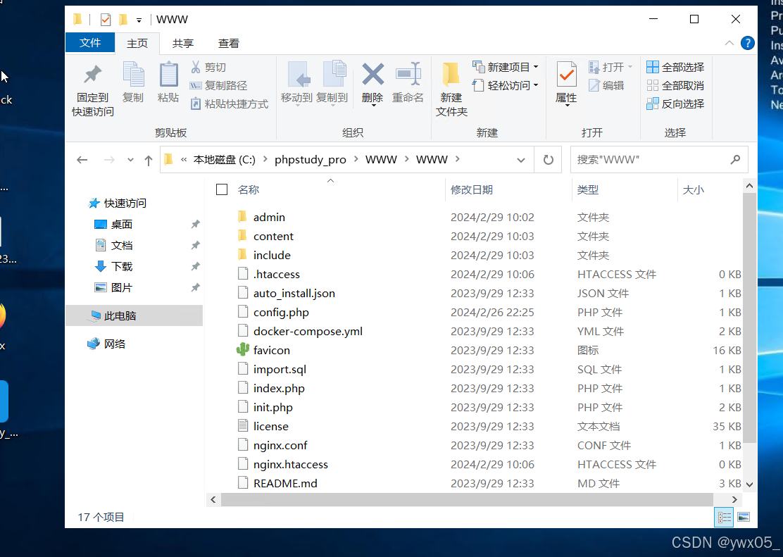This screenshot has width=783, height=557.
Task: Go to phpstudy_pro in breadcrumb
Action: point(310,160)
